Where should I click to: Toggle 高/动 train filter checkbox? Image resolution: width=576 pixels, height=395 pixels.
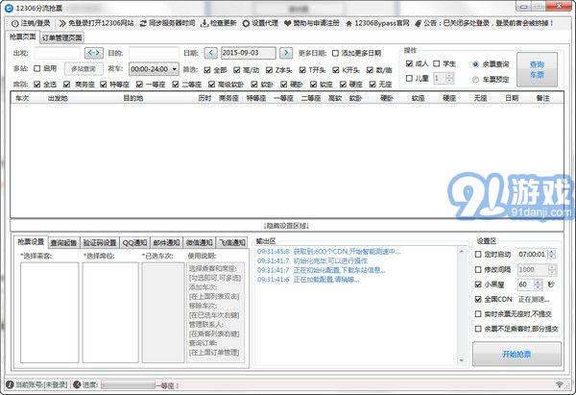pos(237,70)
